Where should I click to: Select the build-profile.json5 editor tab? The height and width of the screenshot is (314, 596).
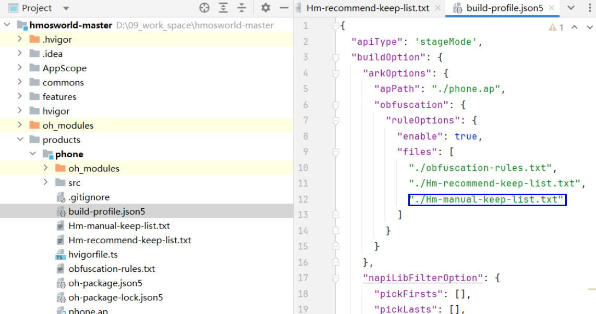(x=504, y=8)
